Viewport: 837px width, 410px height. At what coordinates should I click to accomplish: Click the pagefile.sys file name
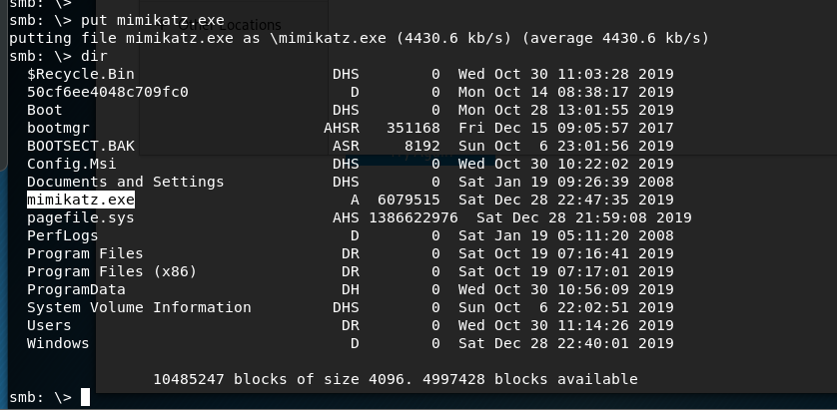[81, 218]
